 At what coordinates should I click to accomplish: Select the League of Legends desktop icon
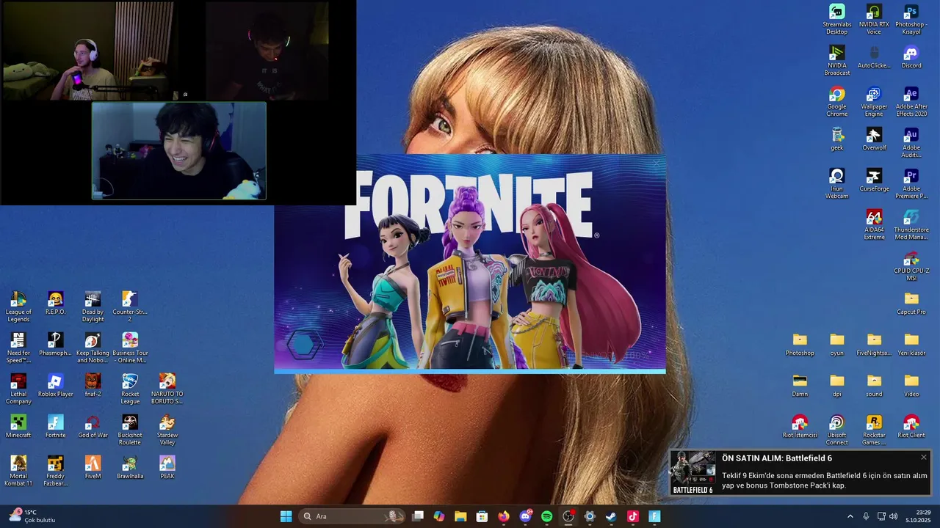pyautogui.click(x=18, y=307)
